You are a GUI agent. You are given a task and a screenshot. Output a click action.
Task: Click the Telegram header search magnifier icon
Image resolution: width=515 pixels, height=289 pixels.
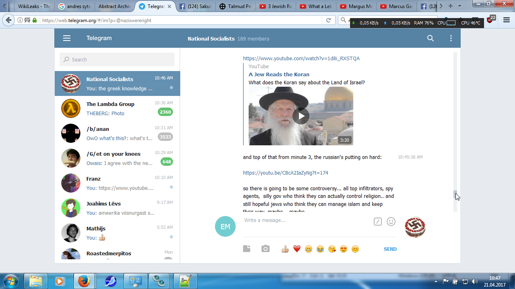click(x=431, y=39)
